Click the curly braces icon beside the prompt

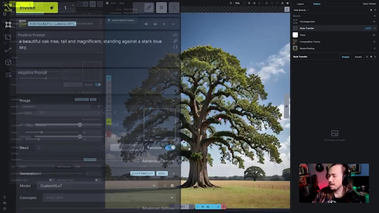(x=175, y=47)
